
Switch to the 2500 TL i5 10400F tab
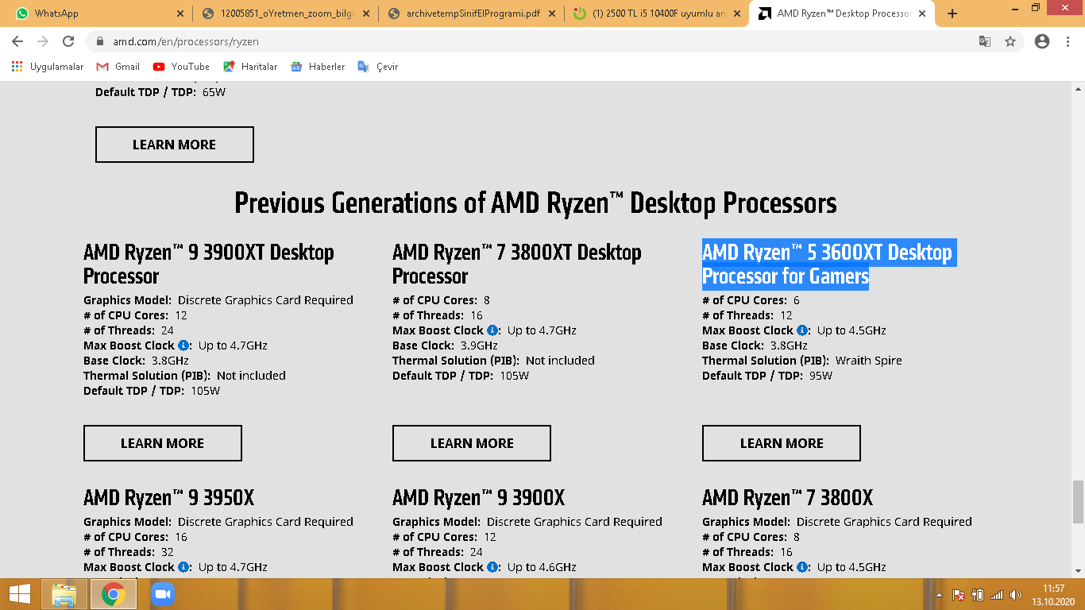(656, 14)
